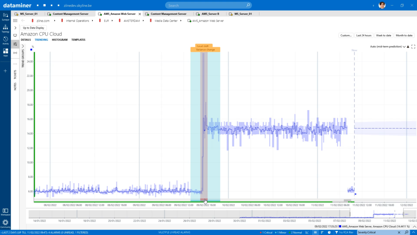
Task: Toggle the 1 Critical alarm filter
Action: (266, 232)
